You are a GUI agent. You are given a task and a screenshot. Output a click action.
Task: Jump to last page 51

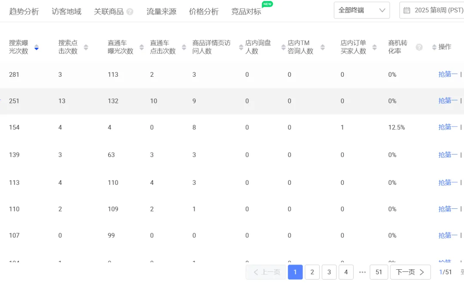click(x=379, y=272)
